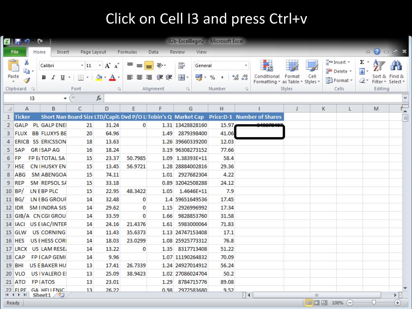Open the Calibri font name dropdown
Viewport: 412px width, 309px height.
[82, 66]
